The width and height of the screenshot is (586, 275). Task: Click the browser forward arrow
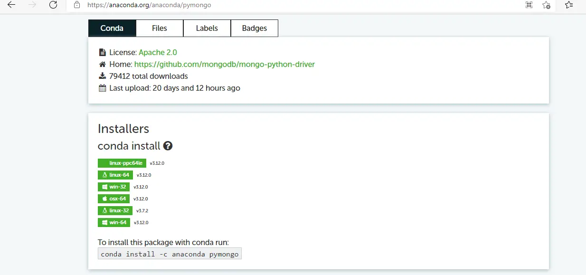pyautogui.click(x=32, y=5)
